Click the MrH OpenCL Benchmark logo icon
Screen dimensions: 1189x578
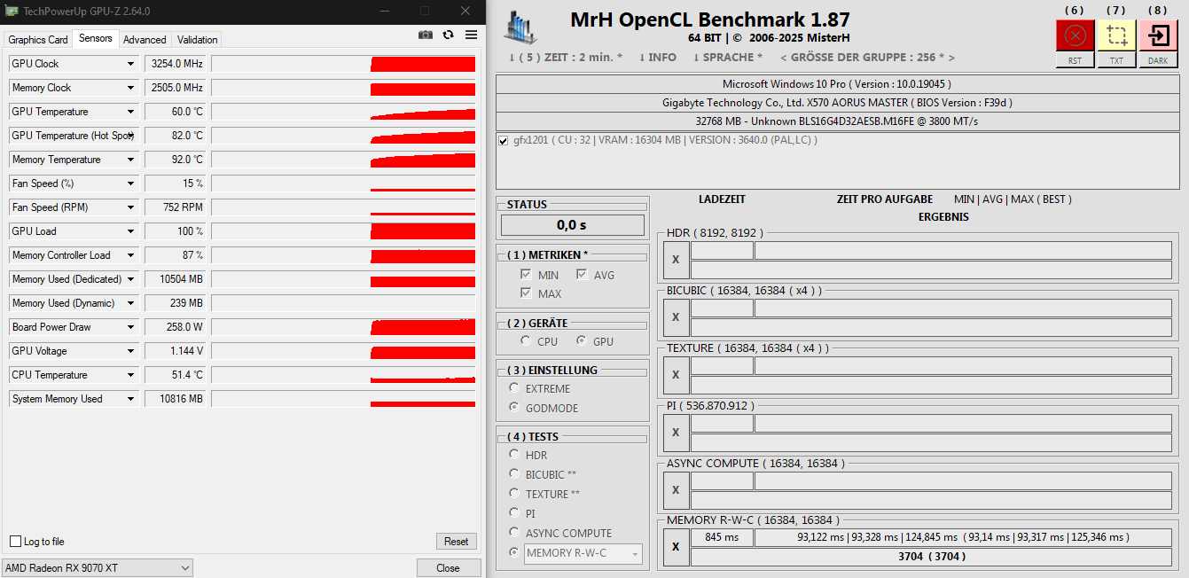tap(520, 27)
